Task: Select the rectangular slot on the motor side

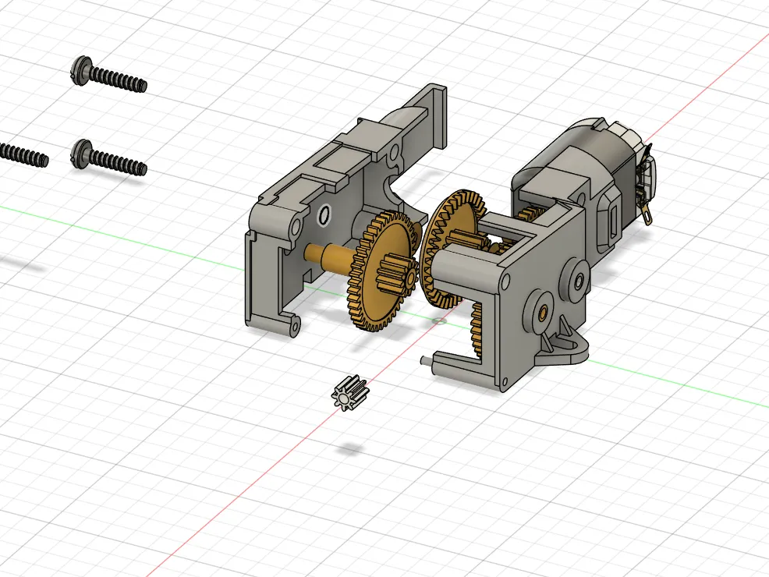Action: pos(612,220)
